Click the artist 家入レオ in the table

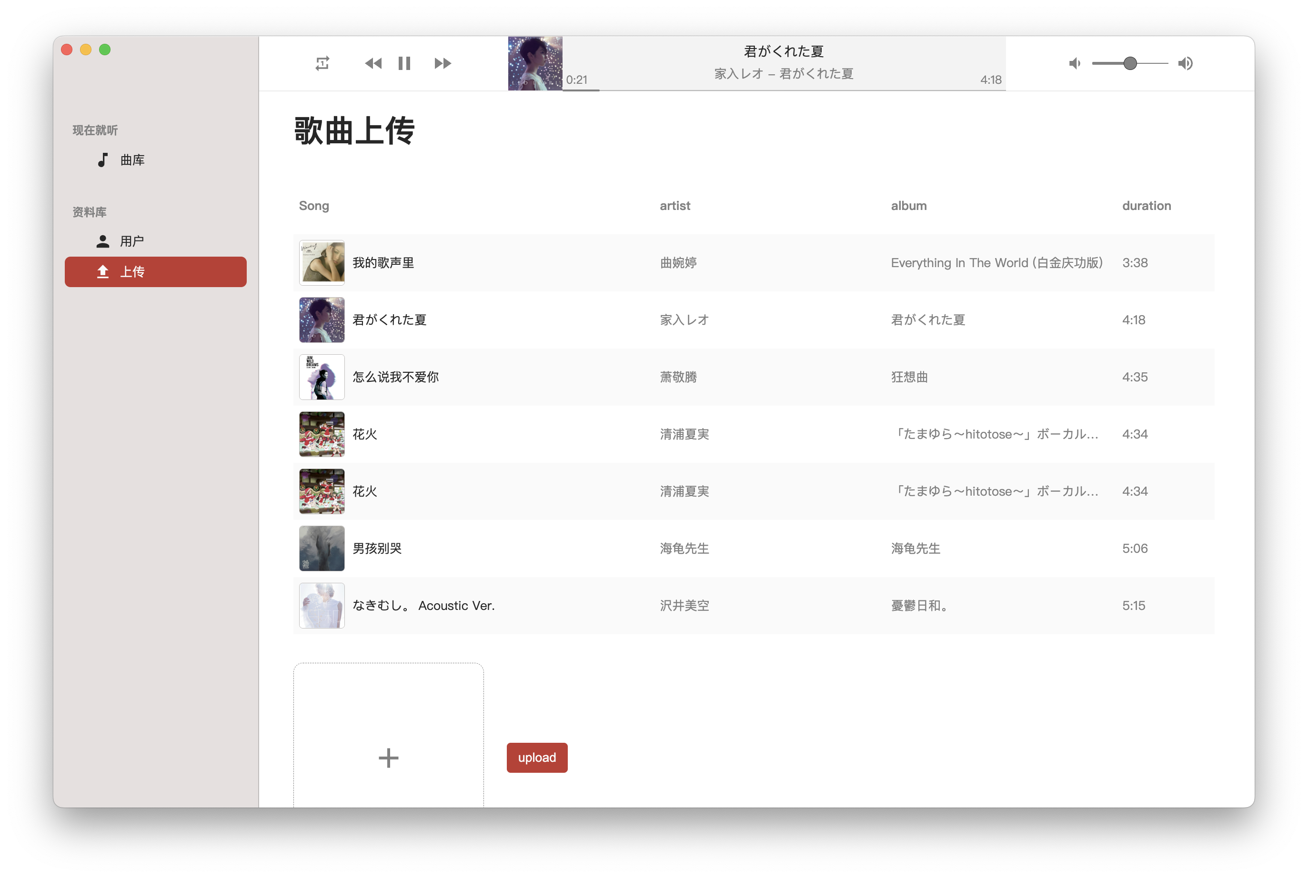pos(684,320)
